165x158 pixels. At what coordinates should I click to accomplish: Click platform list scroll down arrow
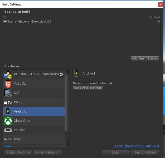[67, 145]
